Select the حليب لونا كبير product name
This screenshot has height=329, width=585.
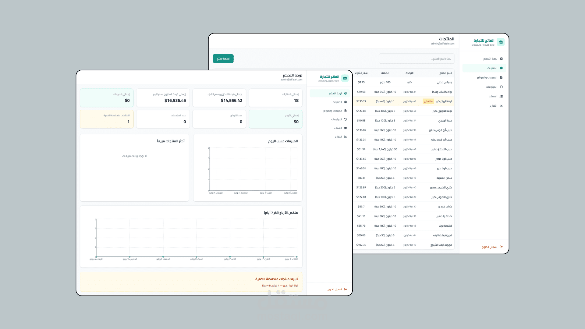click(x=444, y=168)
